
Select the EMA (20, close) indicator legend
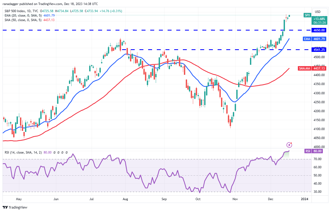pyautogui.click(x=29, y=16)
